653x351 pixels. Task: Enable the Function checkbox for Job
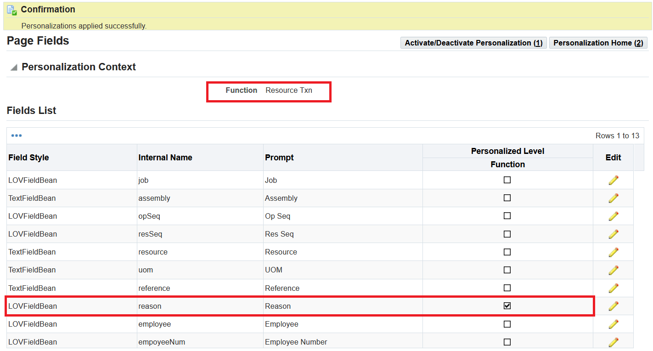(x=507, y=180)
